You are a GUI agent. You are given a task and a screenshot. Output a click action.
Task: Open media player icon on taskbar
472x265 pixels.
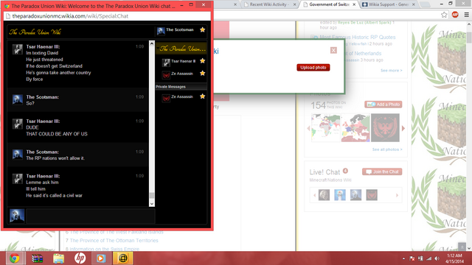click(101, 258)
